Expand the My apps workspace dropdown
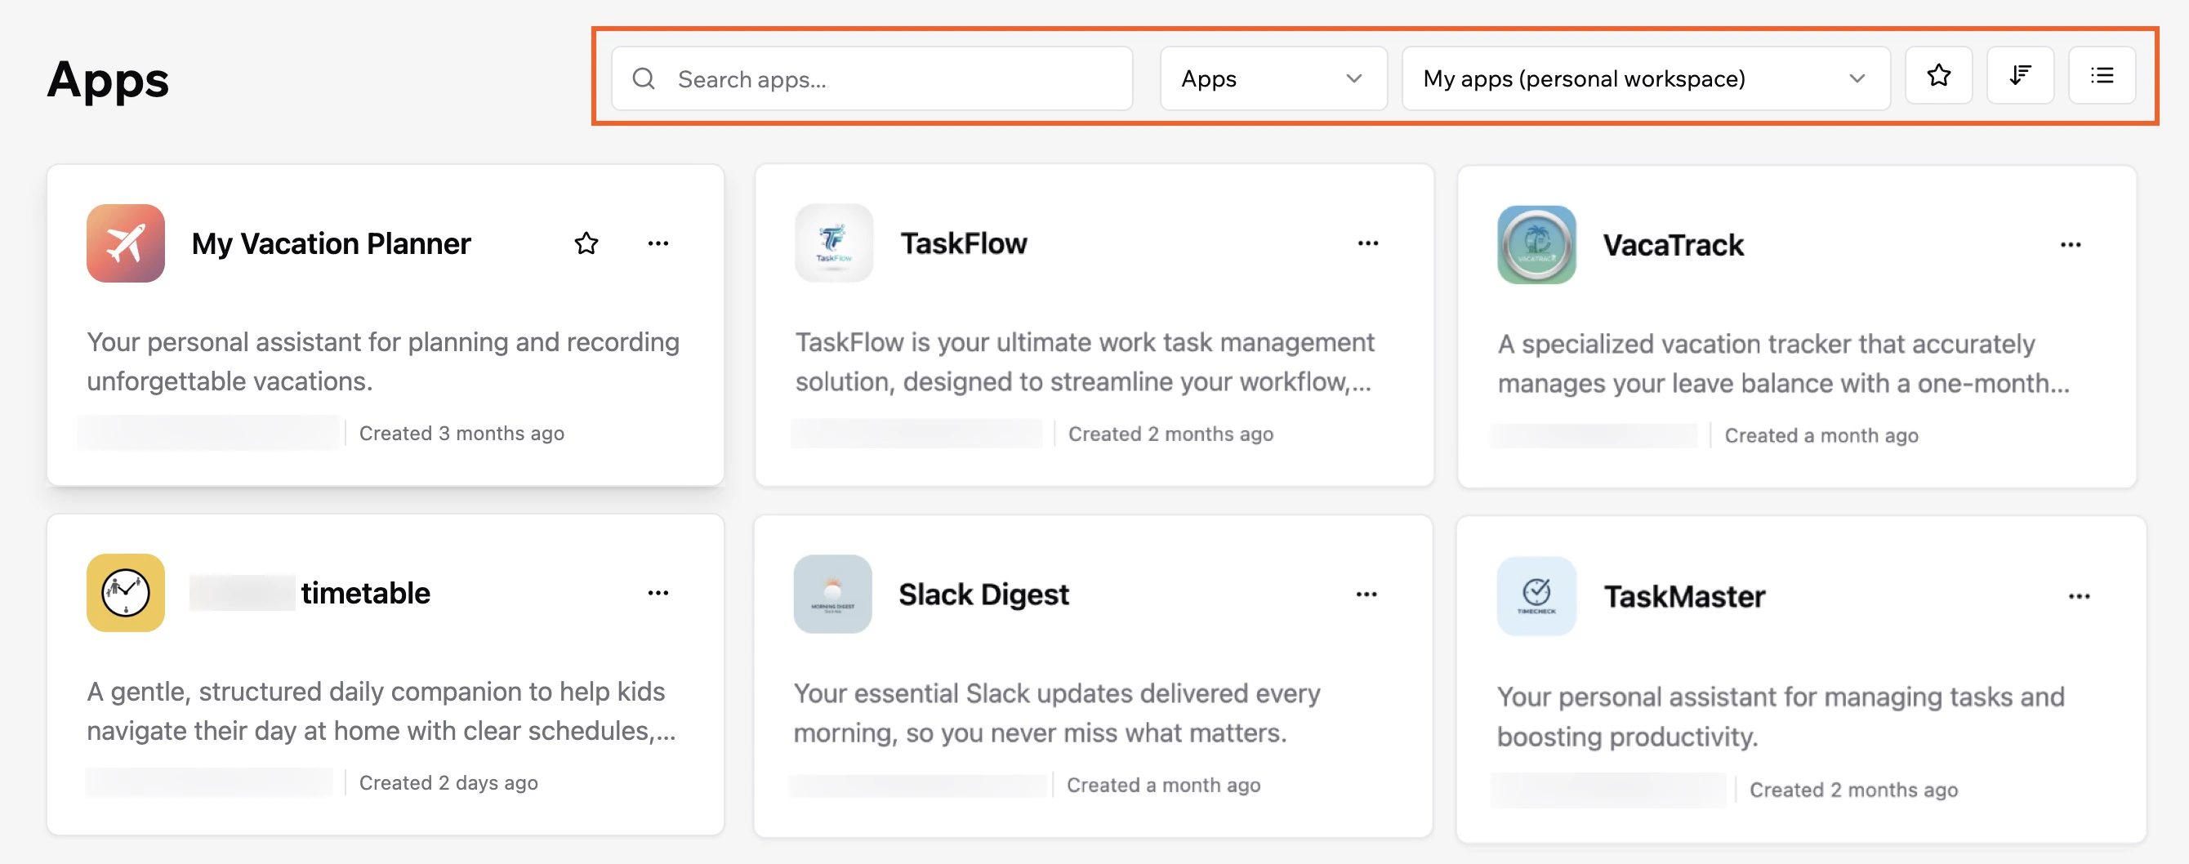Viewport: 2189px width, 864px height. click(x=1645, y=78)
